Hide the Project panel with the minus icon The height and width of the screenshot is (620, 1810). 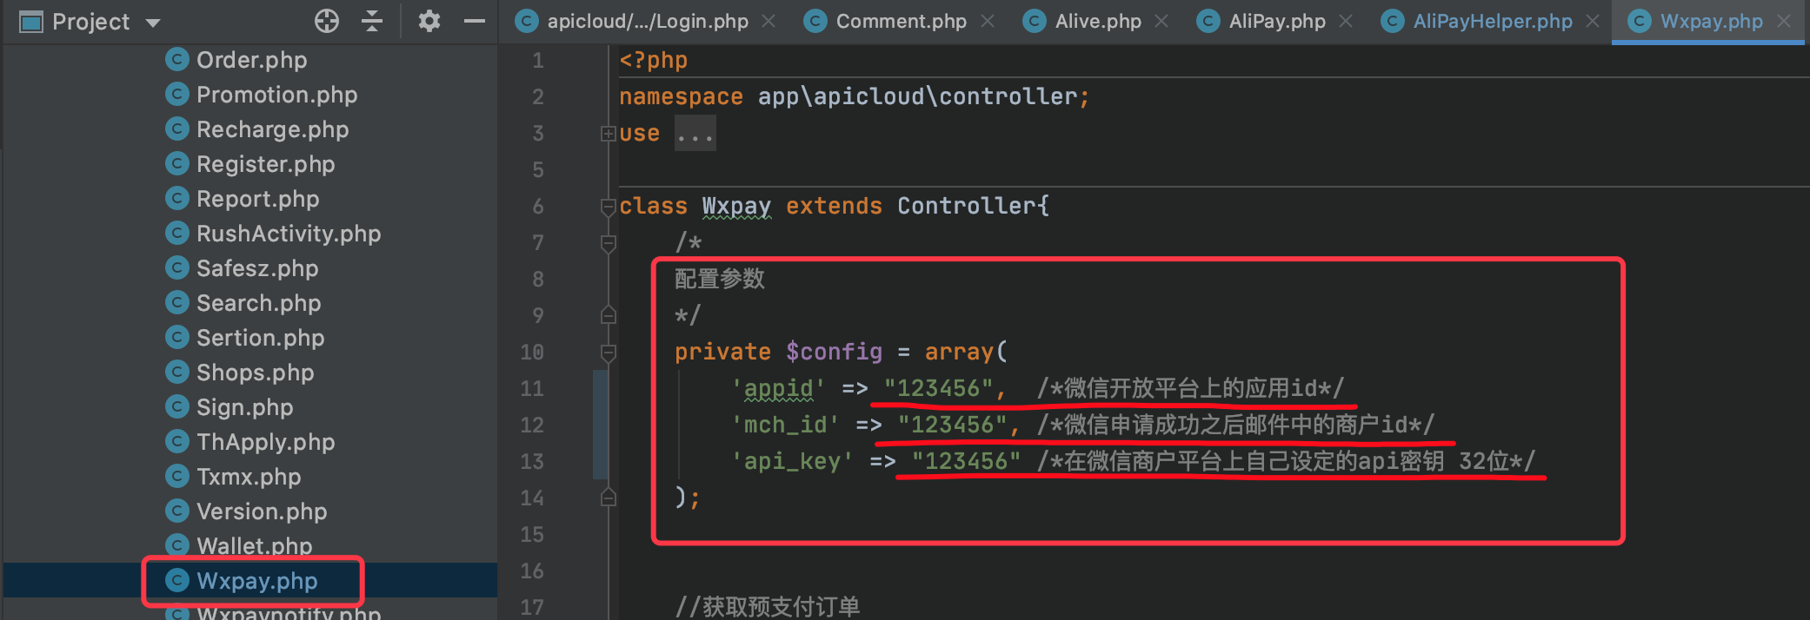coord(475,21)
